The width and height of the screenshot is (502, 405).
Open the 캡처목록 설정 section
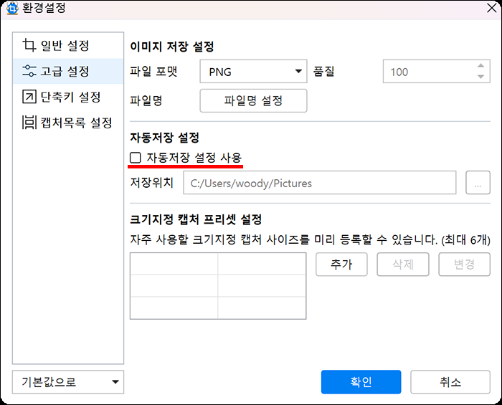(68, 123)
